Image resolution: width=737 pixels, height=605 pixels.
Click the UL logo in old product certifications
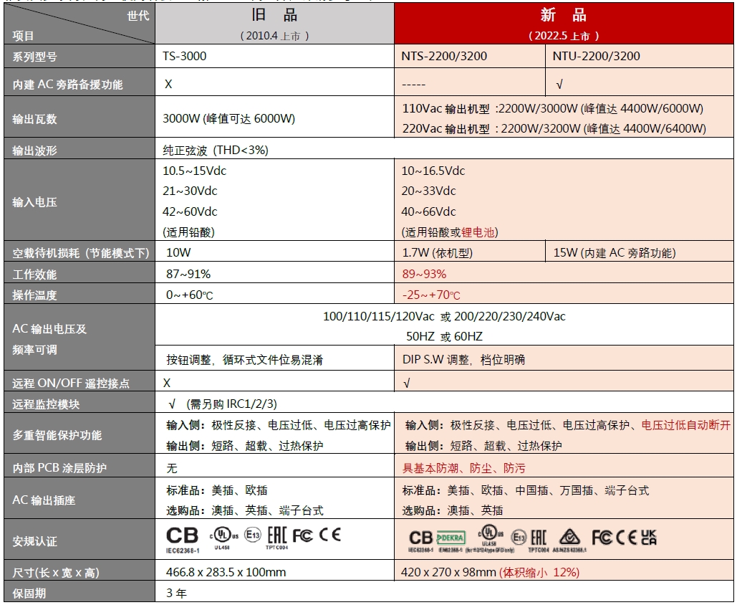[222, 535]
